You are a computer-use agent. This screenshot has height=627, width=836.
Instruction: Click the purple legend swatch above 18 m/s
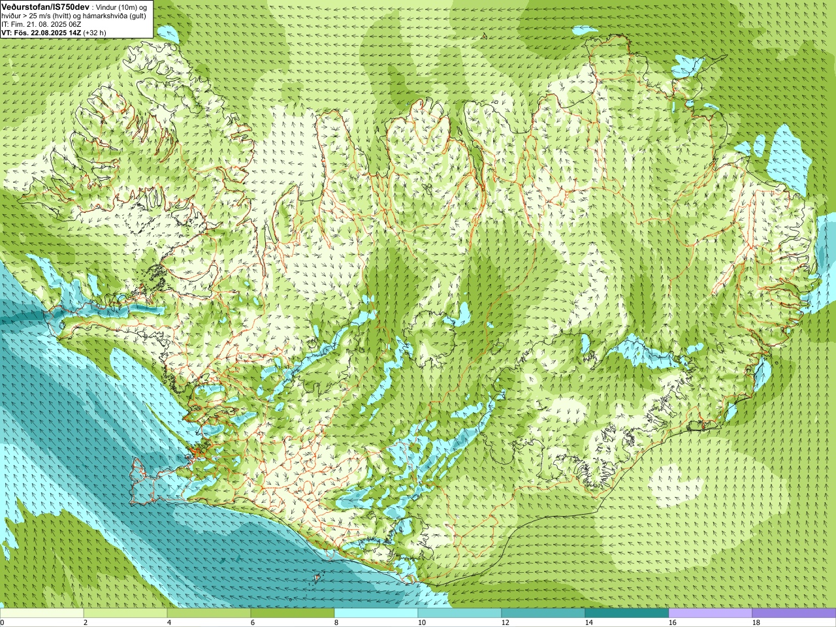pyautogui.click(x=794, y=613)
